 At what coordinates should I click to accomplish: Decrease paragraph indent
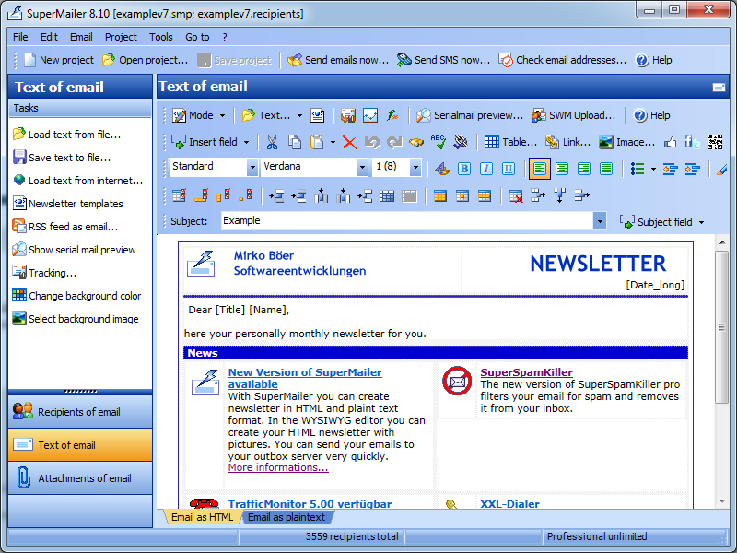[670, 169]
